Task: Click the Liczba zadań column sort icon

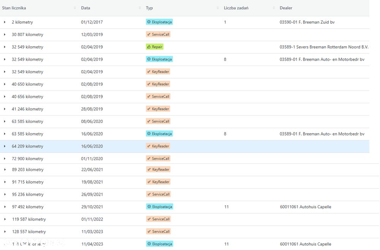Action: point(274,8)
